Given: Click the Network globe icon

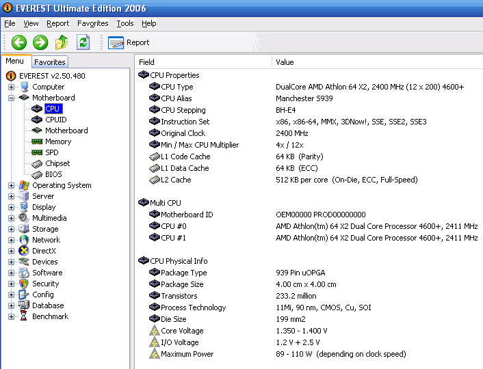Looking at the screenshot, I should (x=24, y=240).
